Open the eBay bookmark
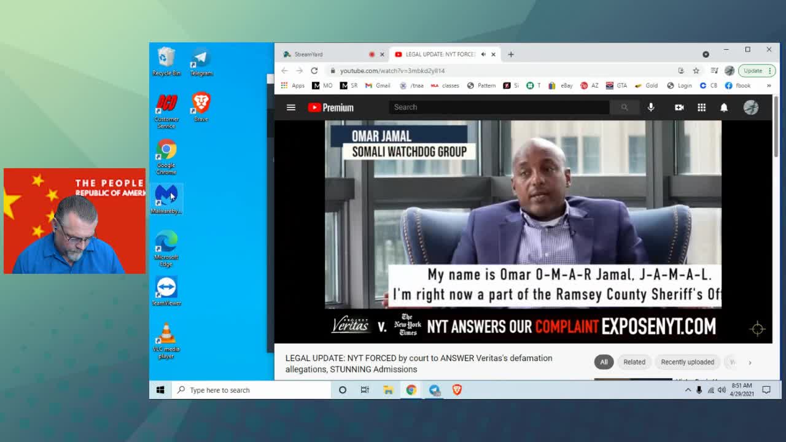Viewport: 786px width, 442px height. point(561,86)
